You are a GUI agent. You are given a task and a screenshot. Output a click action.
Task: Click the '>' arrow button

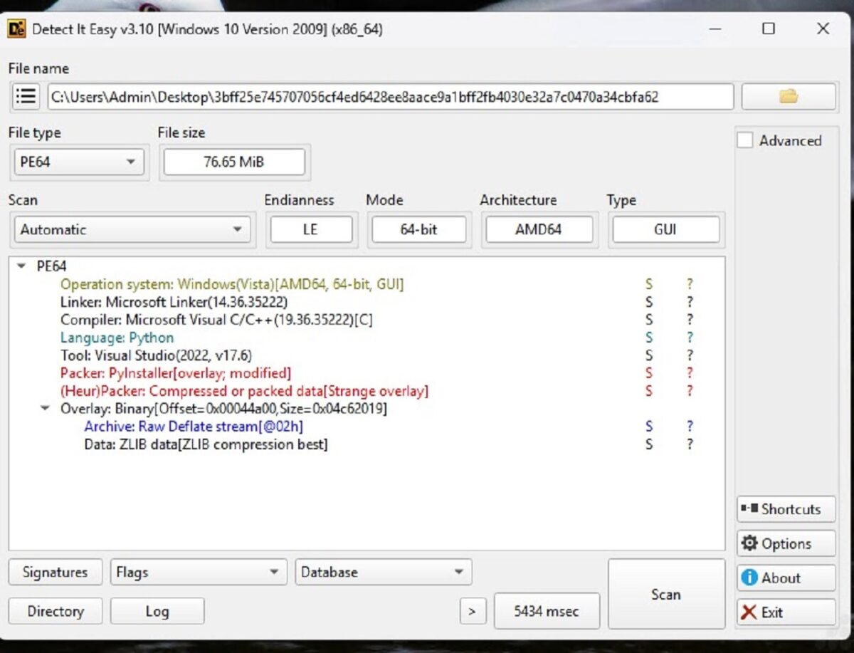point(473,611)
